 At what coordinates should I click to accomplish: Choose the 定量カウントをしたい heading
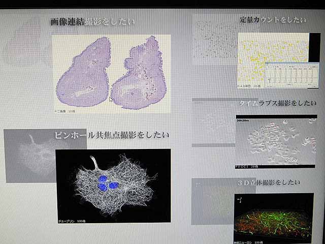tap(273, 20)
